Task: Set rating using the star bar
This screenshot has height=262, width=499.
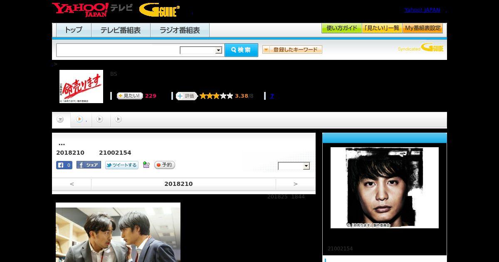Action: tap(216, 96)
